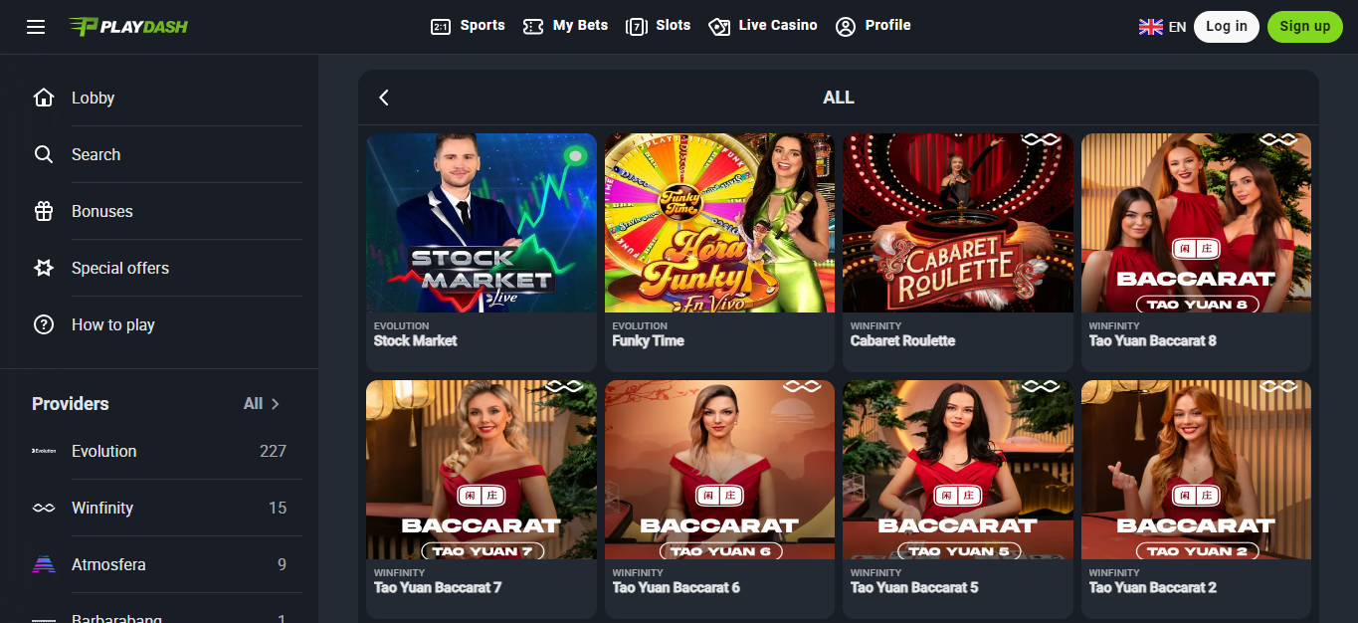
Task: Open the Slots tab
Action: pyautogui.click(x=658, y=26)
